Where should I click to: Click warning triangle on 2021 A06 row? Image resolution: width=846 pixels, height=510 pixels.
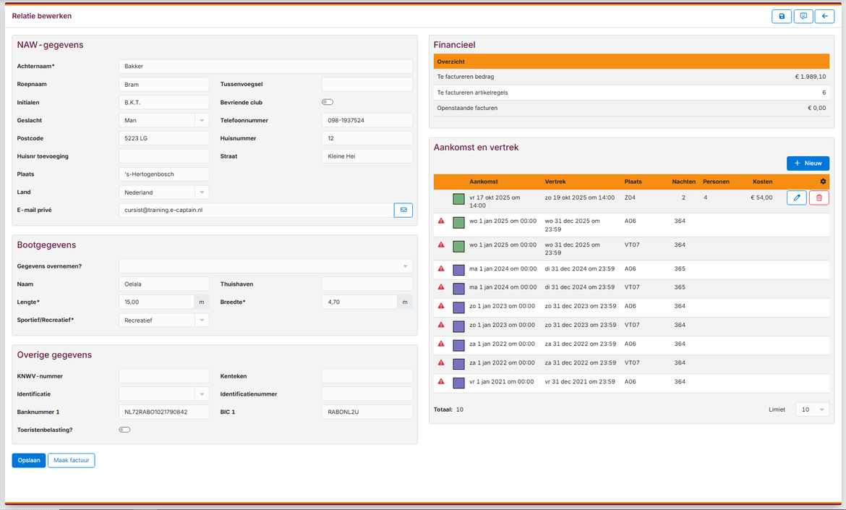[441, 381]
